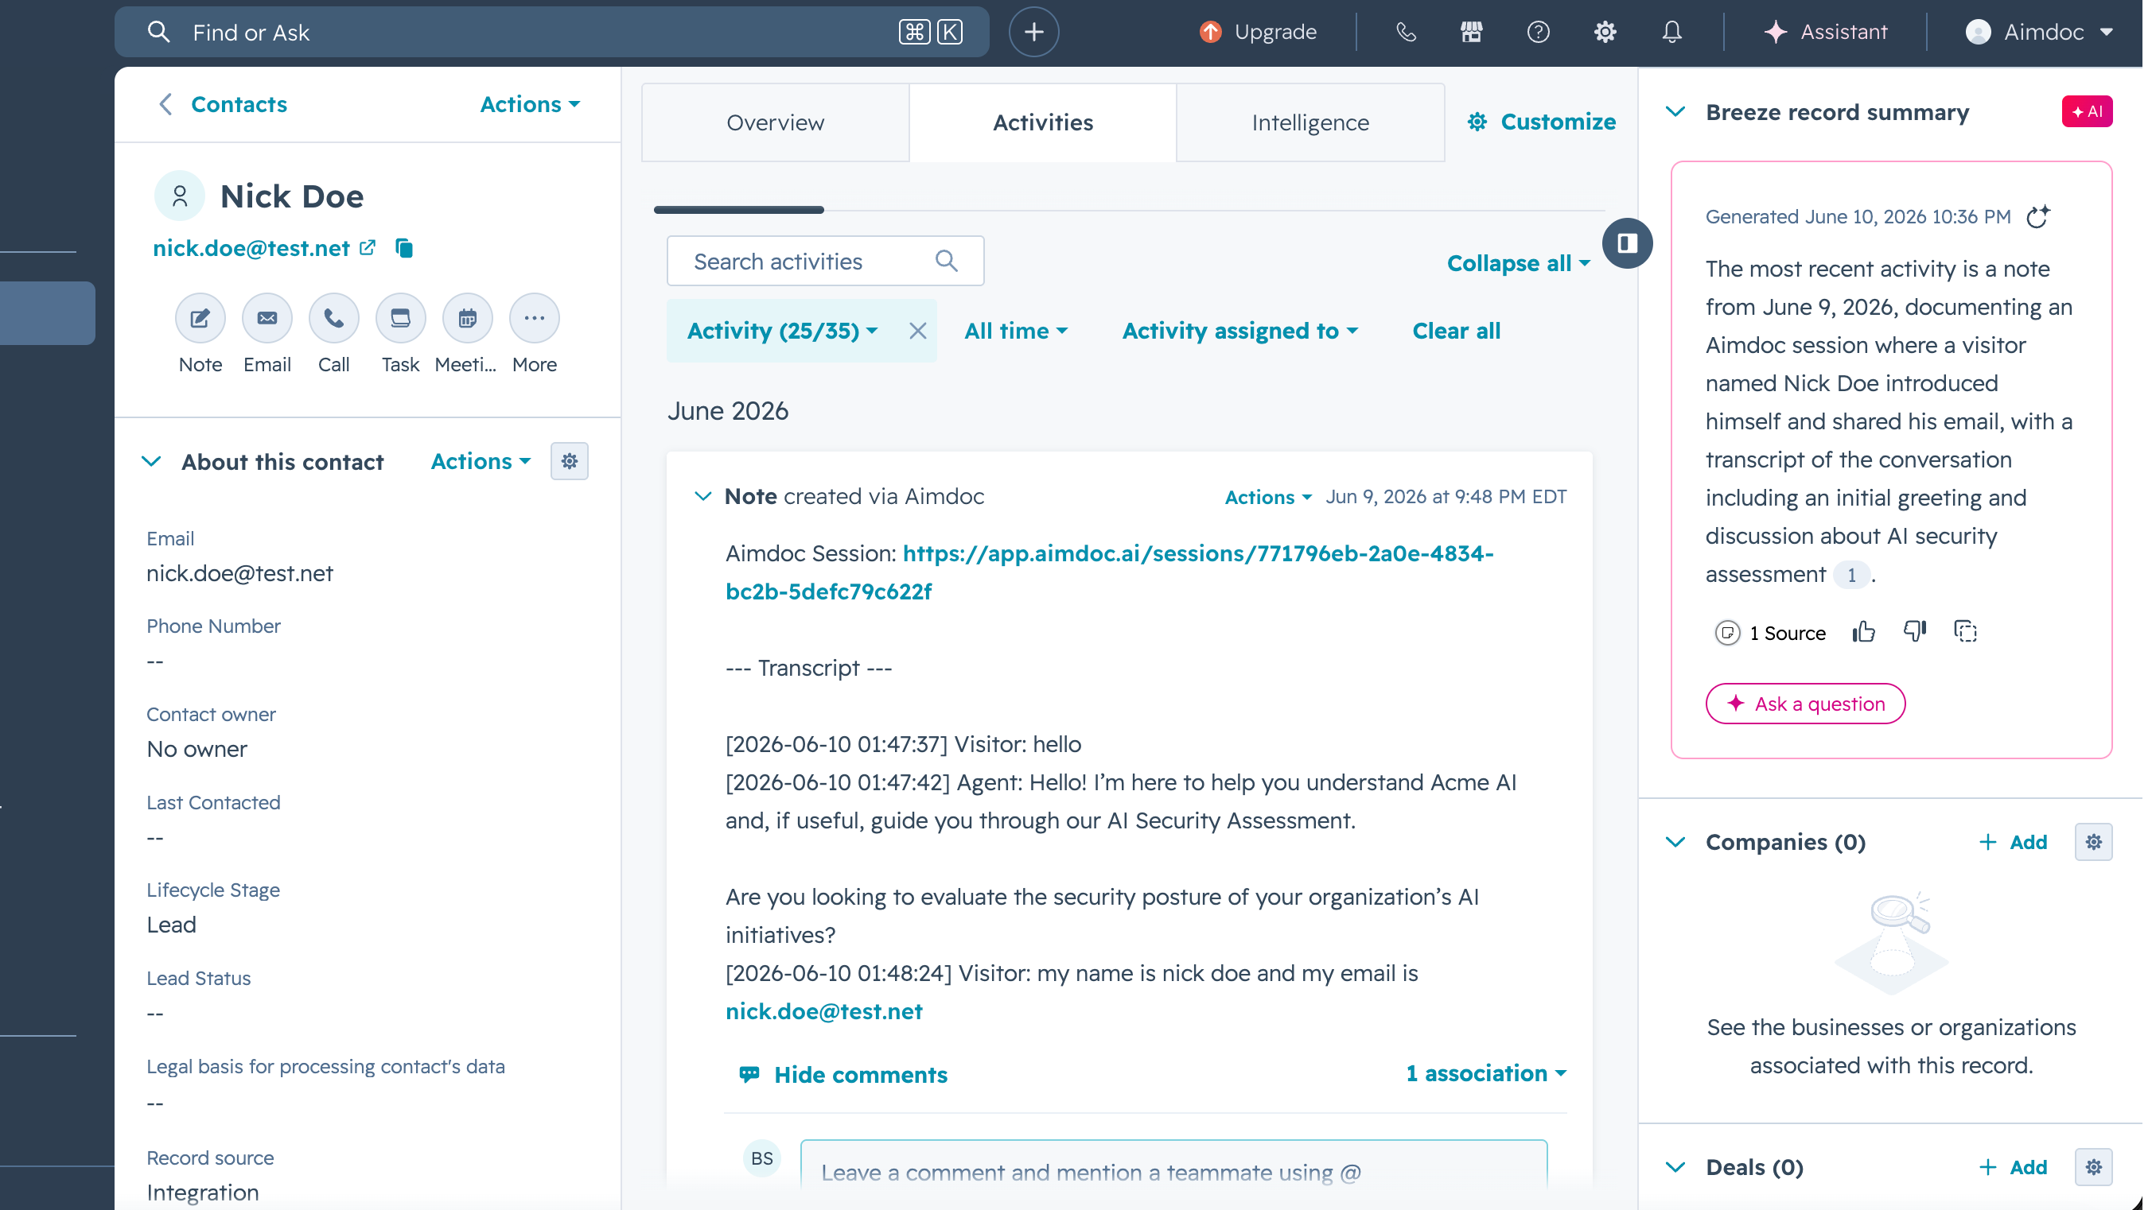Click nick.doe@test.net link in transcript

pos(823,1011)
